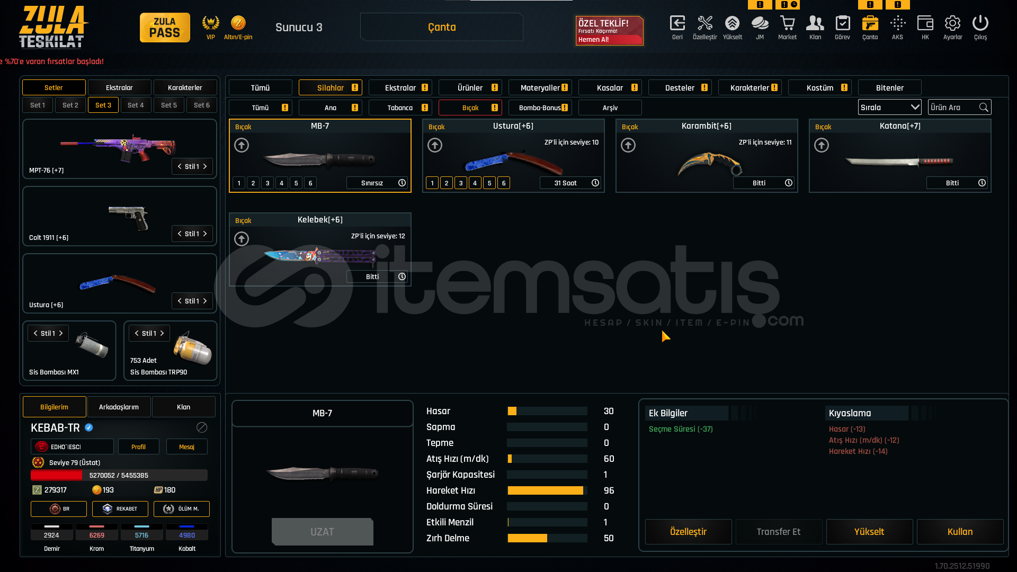Image resolution: width=1017 pixels, height=572 pixels.
Task: Click the Zula Pass badge
Action: [165, 28]
